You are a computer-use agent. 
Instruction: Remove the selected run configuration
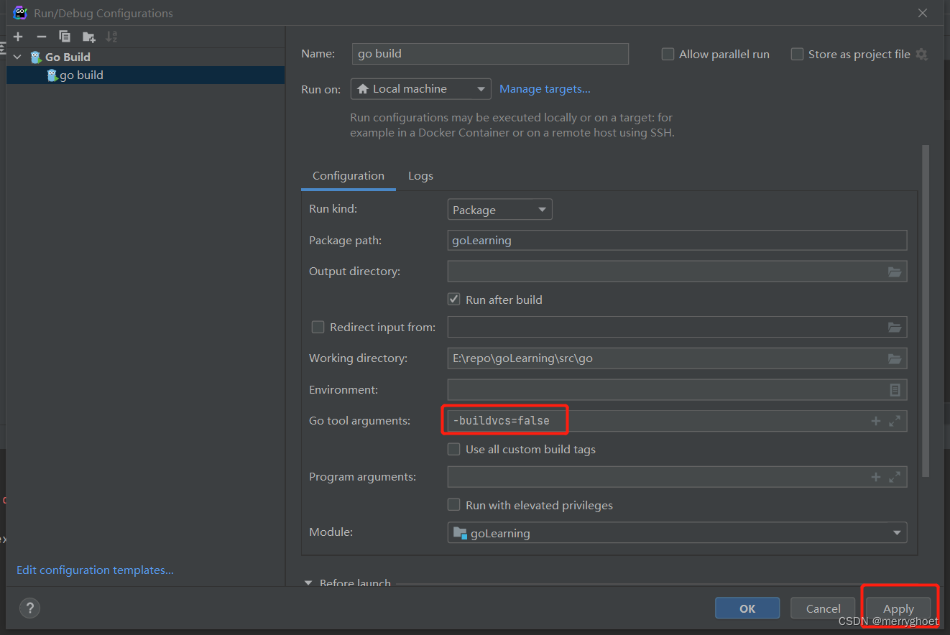[41, 36]
